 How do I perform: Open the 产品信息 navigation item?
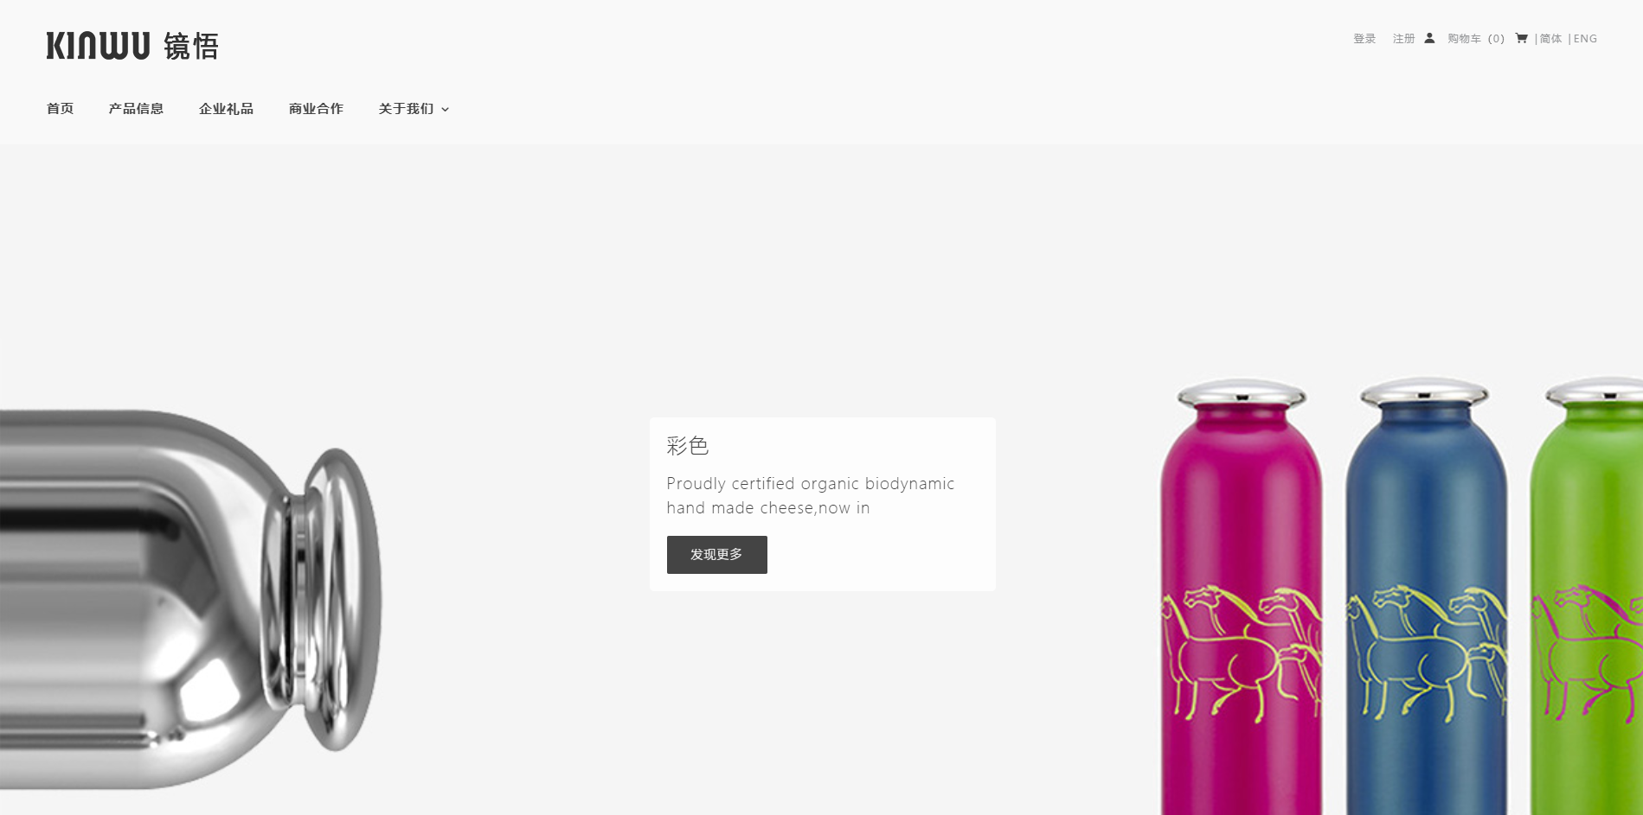(136, 109)
